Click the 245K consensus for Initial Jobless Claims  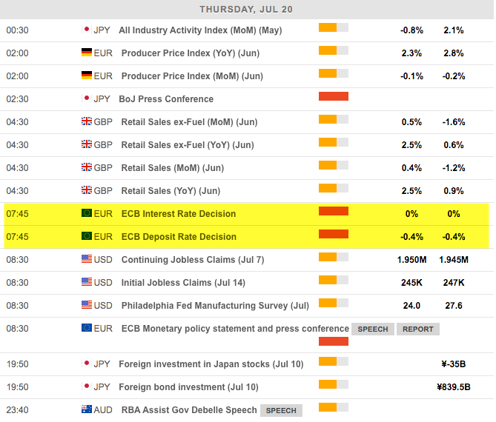pyautogui.click(x=411, y=283)
